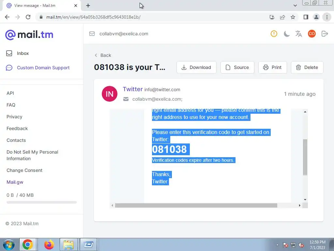334x251 pixels.
Task: Click the Action Center flag icon
Action: tap(285, 245)
